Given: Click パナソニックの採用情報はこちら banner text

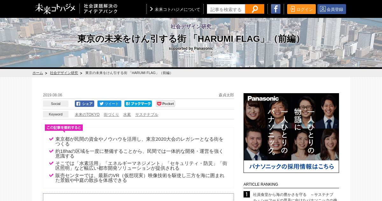Looking at the screenshot, I should pyautogui.click(x=291, y=167).
